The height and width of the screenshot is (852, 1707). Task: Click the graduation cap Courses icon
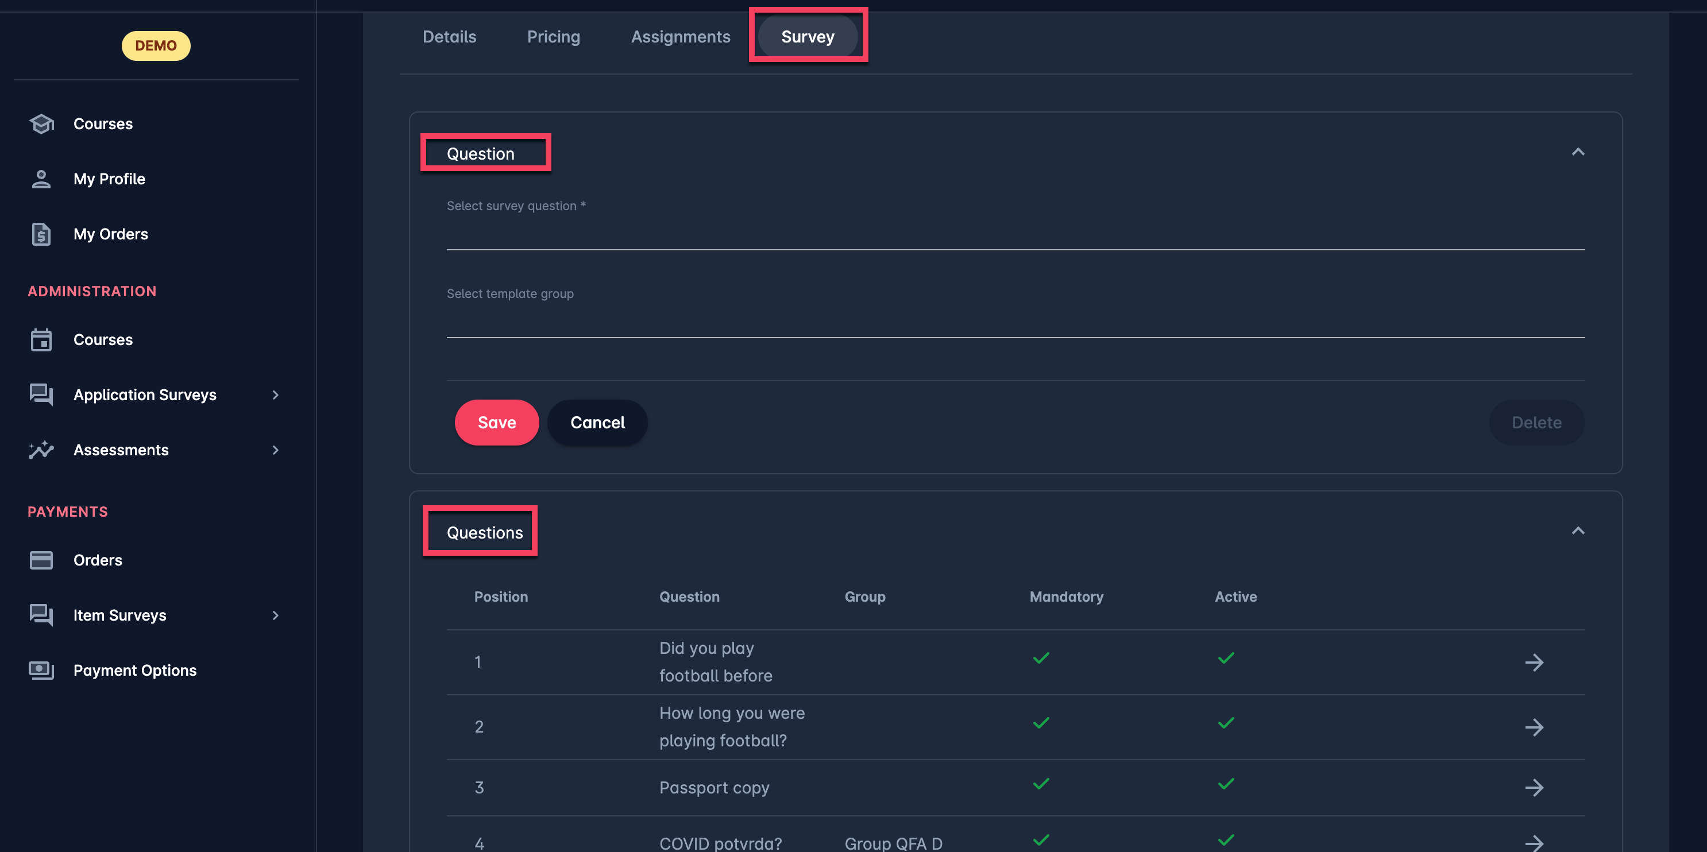(41, 124)
